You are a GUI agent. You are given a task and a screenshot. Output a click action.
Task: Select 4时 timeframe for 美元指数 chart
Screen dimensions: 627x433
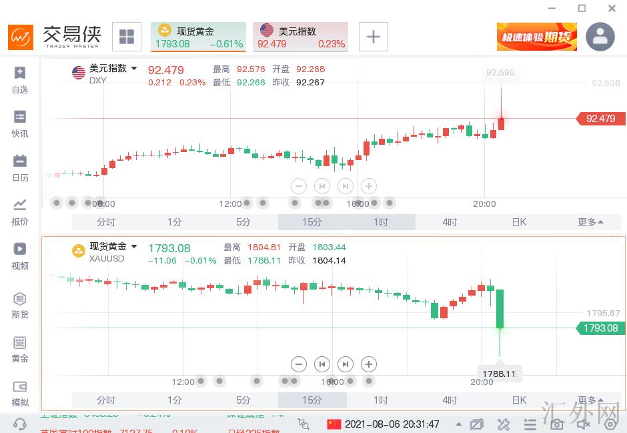(x=450, y=222)
